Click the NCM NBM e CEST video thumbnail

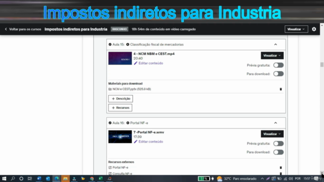pyautogui.click(x=120, y=58)
